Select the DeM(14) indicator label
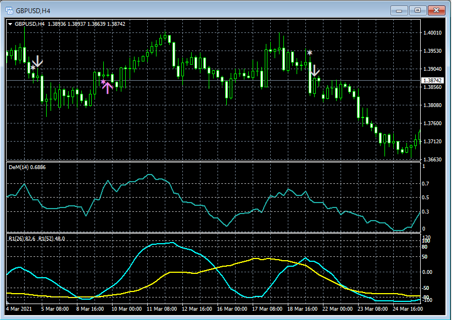Viewport: 452px width, 320px height. (26, 167)
